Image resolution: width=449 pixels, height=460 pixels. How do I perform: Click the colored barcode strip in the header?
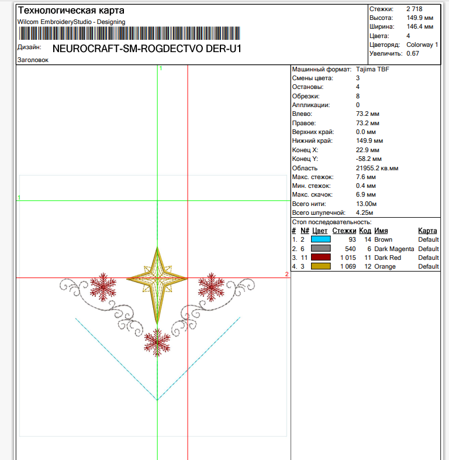[129, 33]
